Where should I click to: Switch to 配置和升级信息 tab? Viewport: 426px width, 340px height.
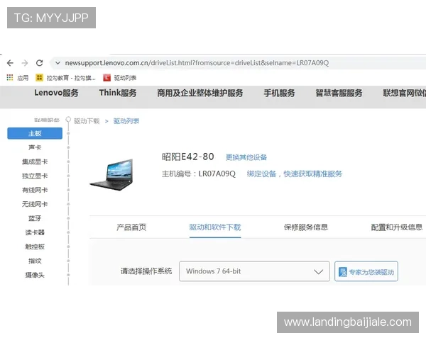[397, 227]
